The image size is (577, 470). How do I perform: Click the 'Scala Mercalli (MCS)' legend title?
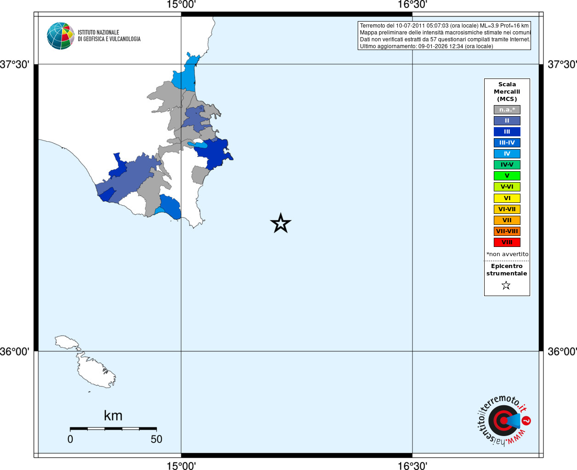[x=507, y=92]
